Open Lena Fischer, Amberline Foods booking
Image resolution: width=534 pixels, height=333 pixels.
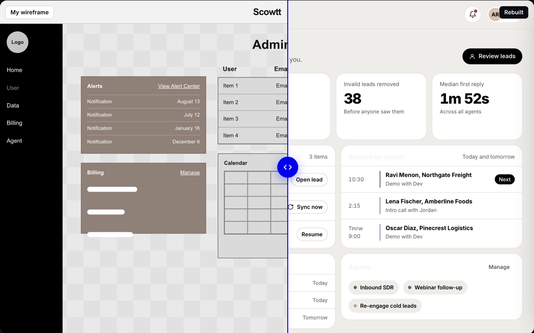pyautogui.click(x=431, y=206)
